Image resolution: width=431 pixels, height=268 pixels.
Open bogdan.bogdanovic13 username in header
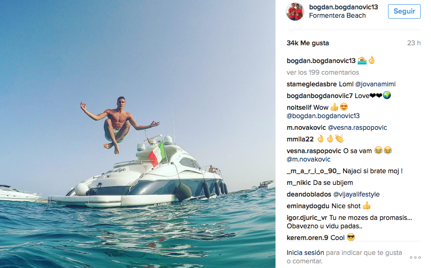343,7
